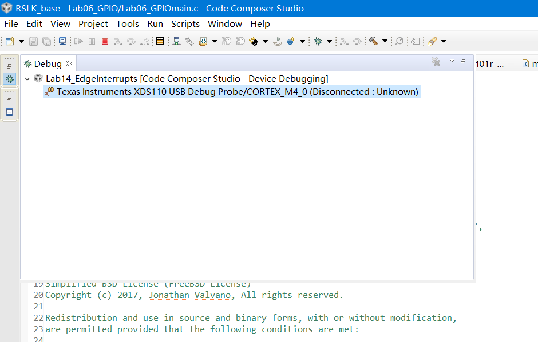Click the green Debug bug toolbar icon

click(x=318, y=42)
